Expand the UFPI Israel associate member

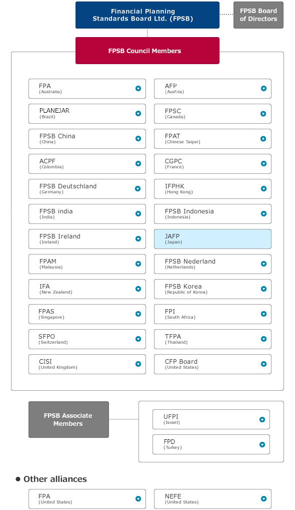point(211,419)
